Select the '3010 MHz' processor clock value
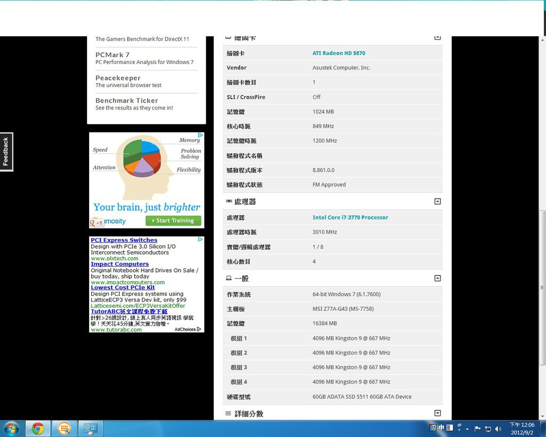The image size is (546, 437). pyautogui.click(x=325, y=232)
